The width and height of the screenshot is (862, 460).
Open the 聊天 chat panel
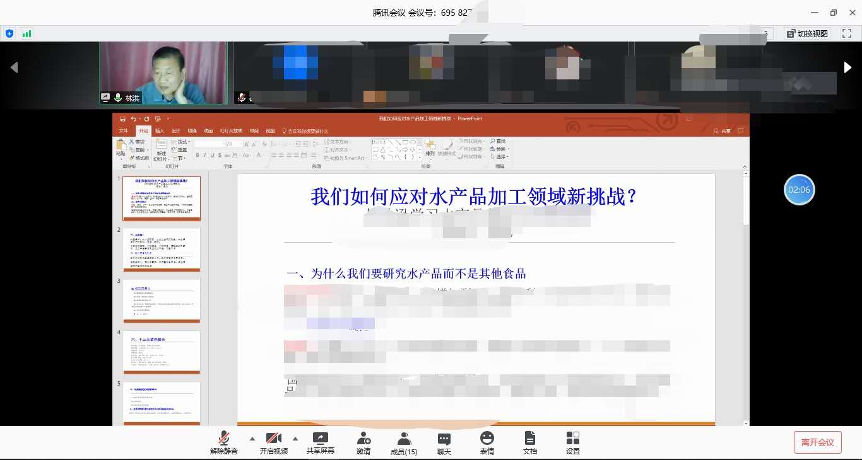point(444,439)
